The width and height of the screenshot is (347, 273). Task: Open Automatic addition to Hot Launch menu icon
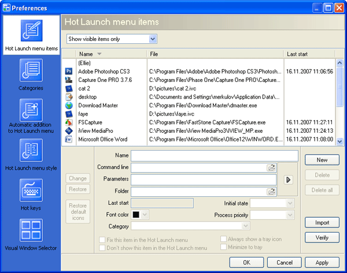pos(31,110)
